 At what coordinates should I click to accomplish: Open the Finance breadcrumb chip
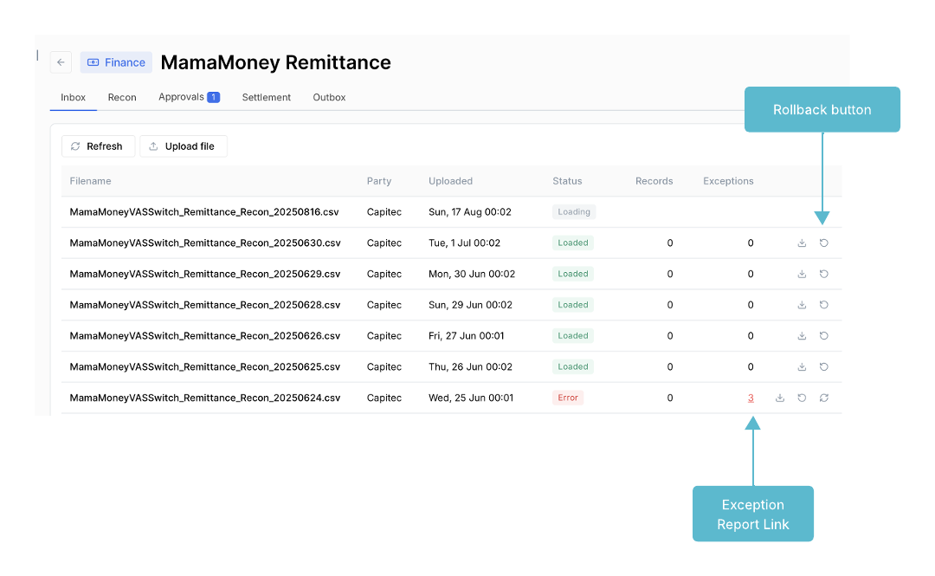(116, 62)
